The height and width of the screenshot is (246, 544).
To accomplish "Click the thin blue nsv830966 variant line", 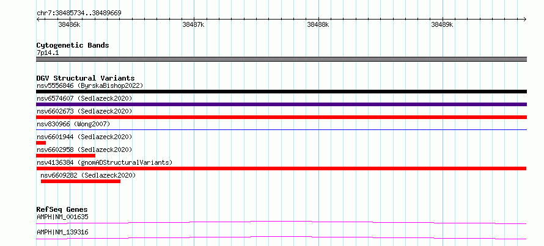I will click(x=281, y=129).
